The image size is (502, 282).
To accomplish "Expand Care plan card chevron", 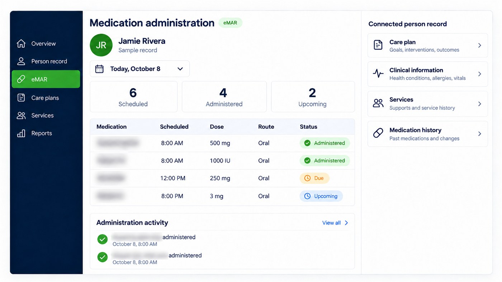I will click(x=480, y=45).
